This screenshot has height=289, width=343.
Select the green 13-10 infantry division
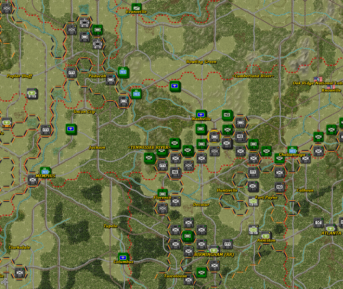tap(227, 130)
